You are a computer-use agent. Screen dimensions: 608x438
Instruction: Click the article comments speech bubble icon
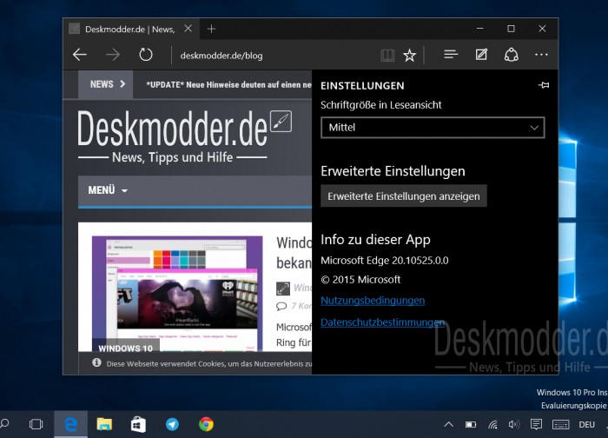281,306
